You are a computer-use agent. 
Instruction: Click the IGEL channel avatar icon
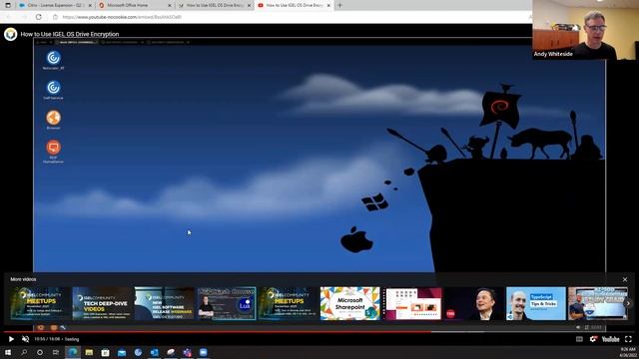click(x=11, y=34)
